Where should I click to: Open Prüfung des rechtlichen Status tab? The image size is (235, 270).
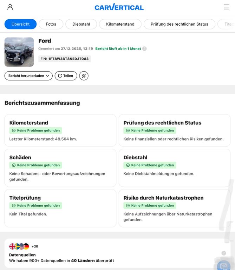pos(179,24)
